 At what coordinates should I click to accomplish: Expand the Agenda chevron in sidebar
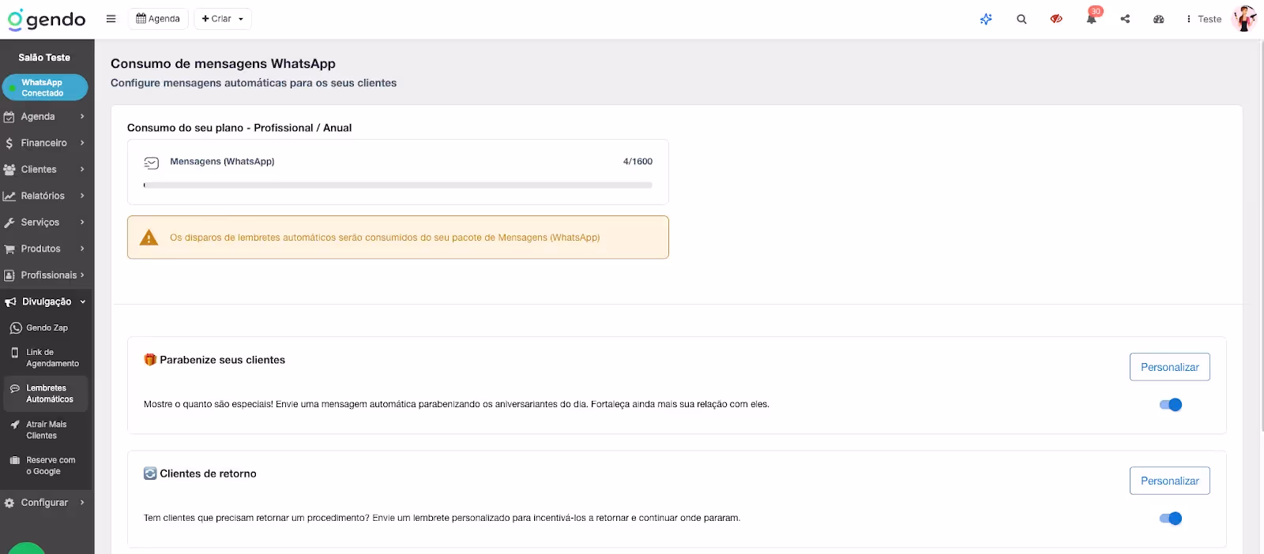tap(82, 117)
